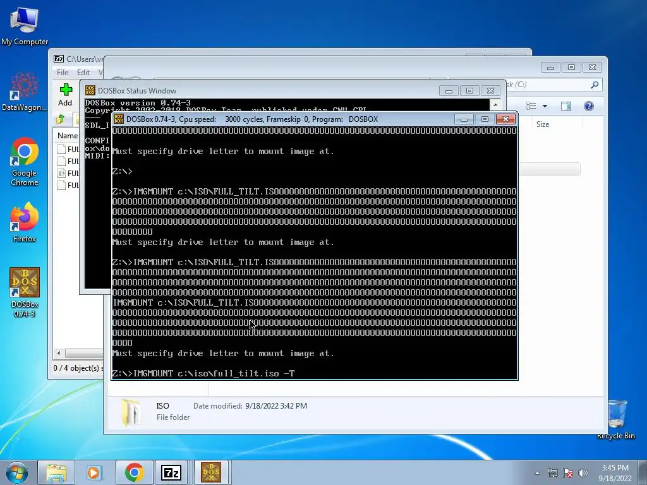Click Explorer search magnifier icon
Viewport: 647px width, 485px height.
coord(595,85)
